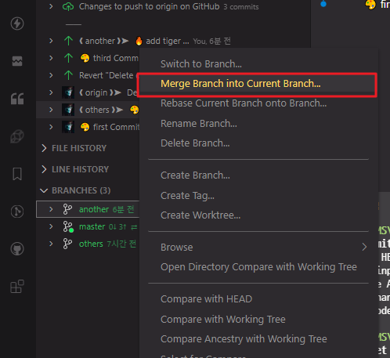Open the Browse submenu
The height and width of the screenshot is (358, 390).
pyautogui.click(x=258, y=248)
